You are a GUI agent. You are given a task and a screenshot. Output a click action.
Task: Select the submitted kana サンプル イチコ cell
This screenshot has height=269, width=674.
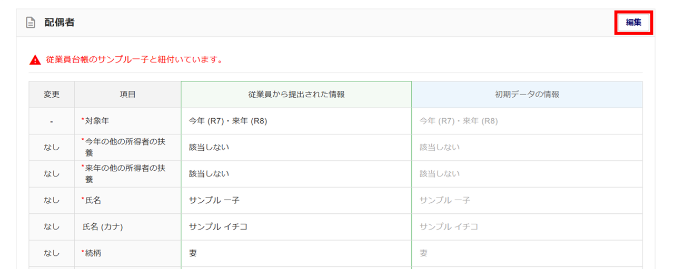(218, 227)
